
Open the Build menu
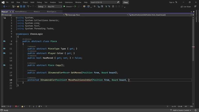(32, 2)
